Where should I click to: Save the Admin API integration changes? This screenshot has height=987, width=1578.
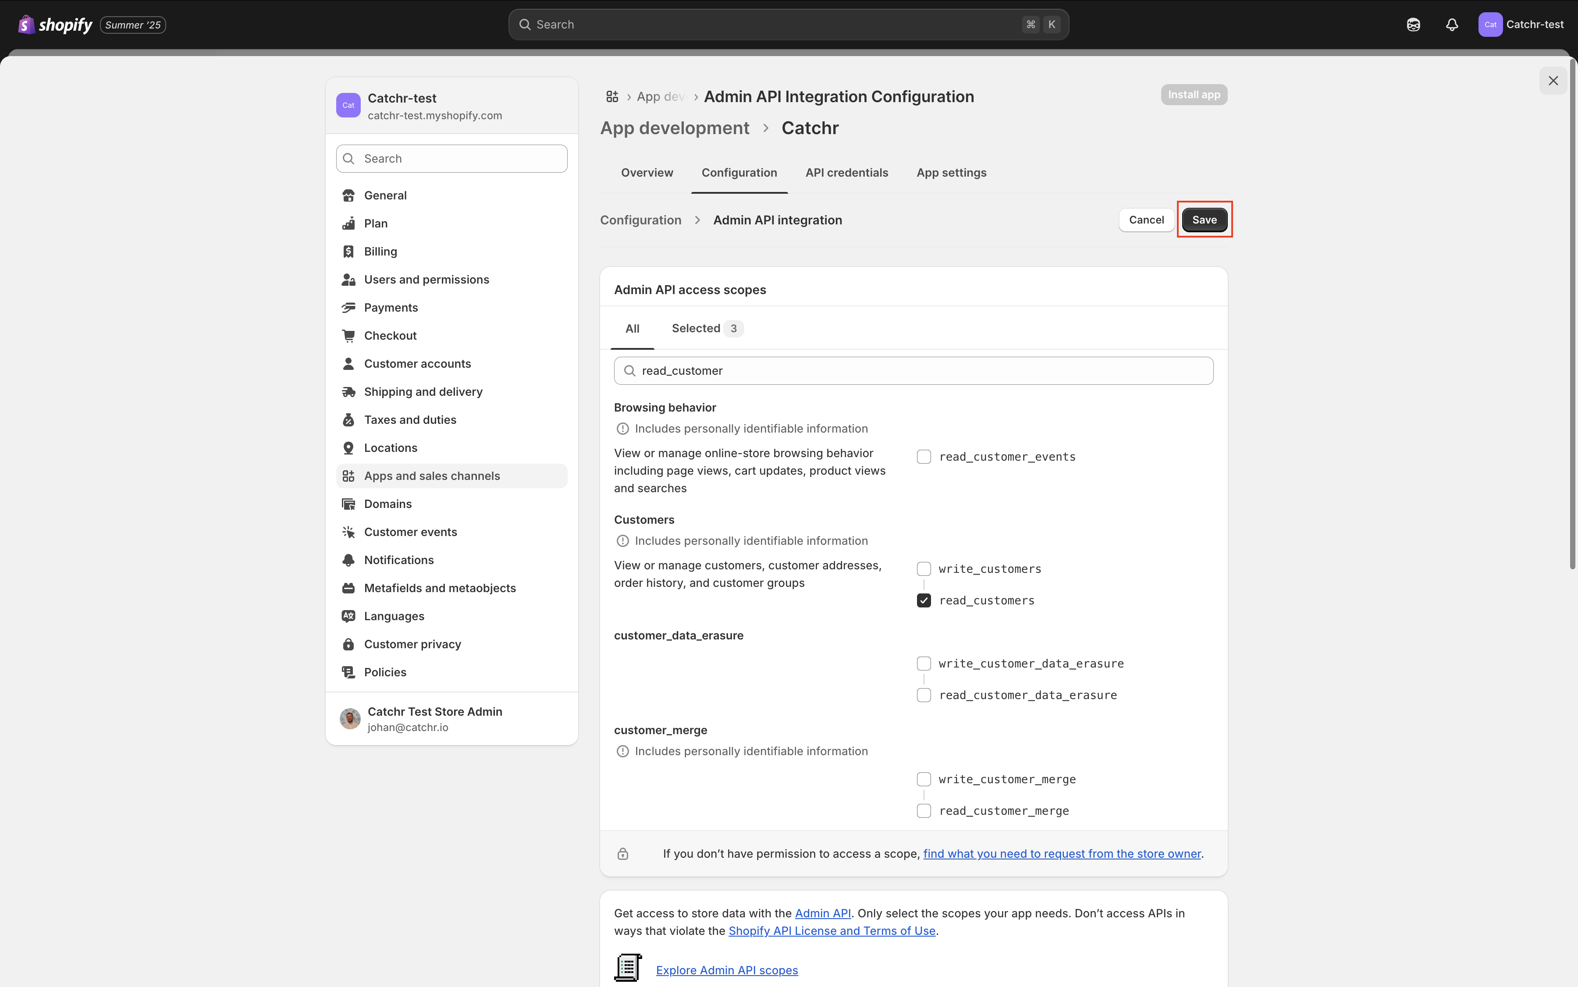point(1205,220)
